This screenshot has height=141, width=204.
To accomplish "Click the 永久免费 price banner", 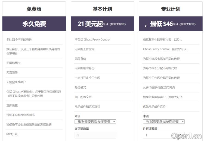I will coord(34,24).
